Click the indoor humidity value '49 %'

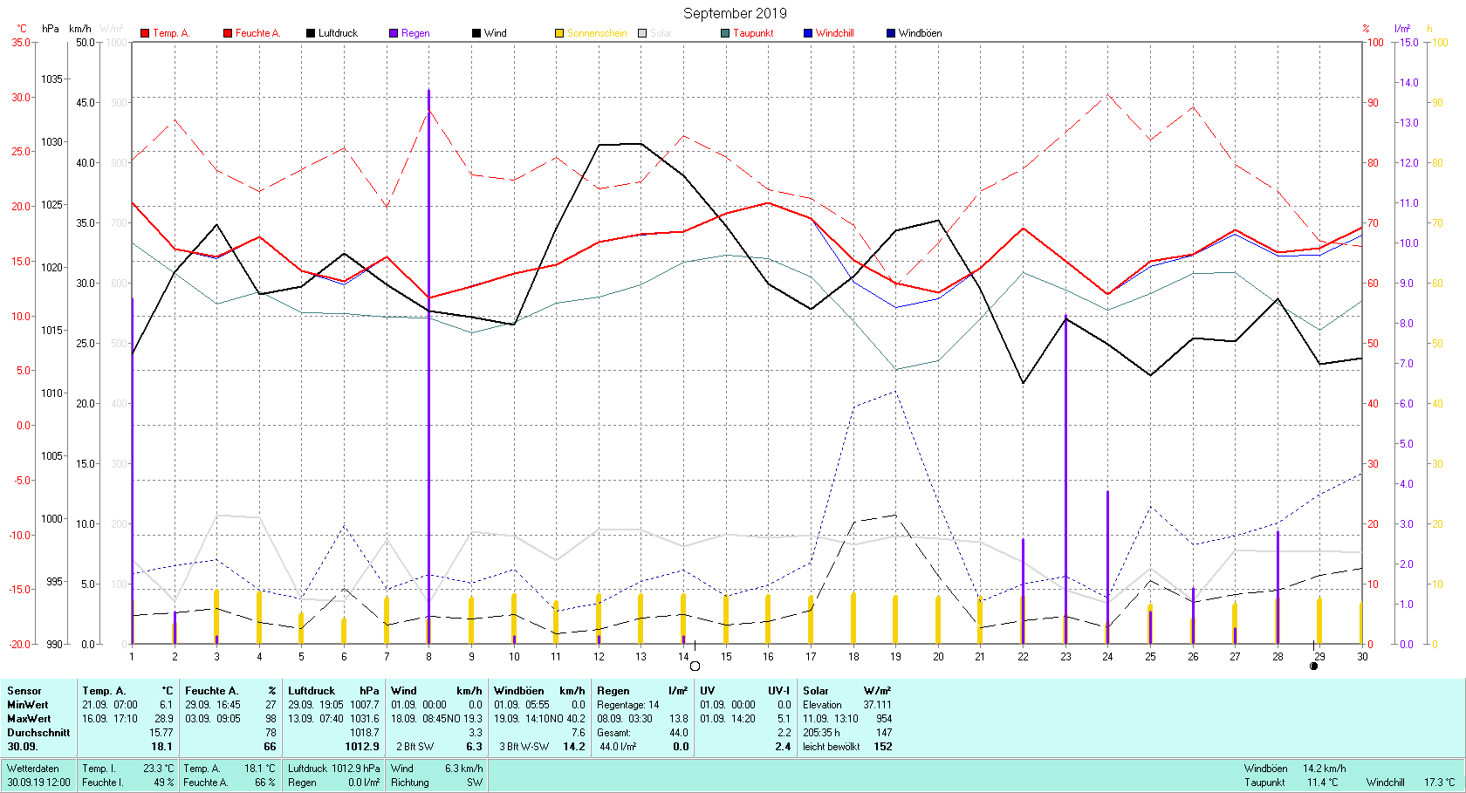pyautogui.click(x=164, y=783)
